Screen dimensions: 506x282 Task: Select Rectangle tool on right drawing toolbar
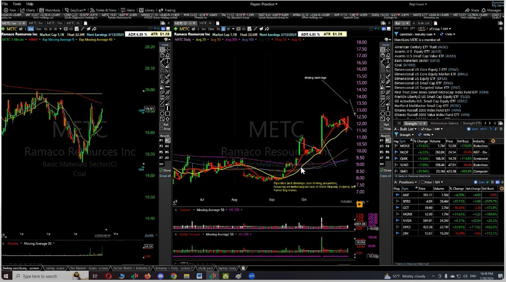coord(388,113)
